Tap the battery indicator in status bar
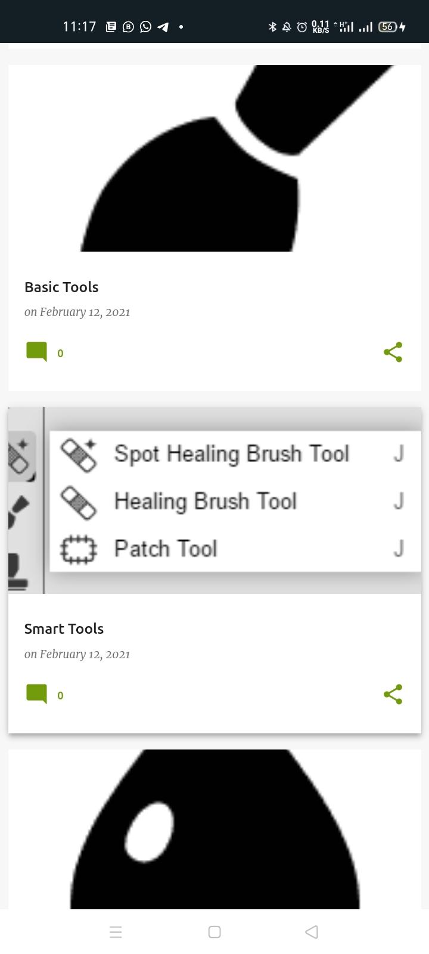This screenshot has height=954, width=429. (388, 26)
